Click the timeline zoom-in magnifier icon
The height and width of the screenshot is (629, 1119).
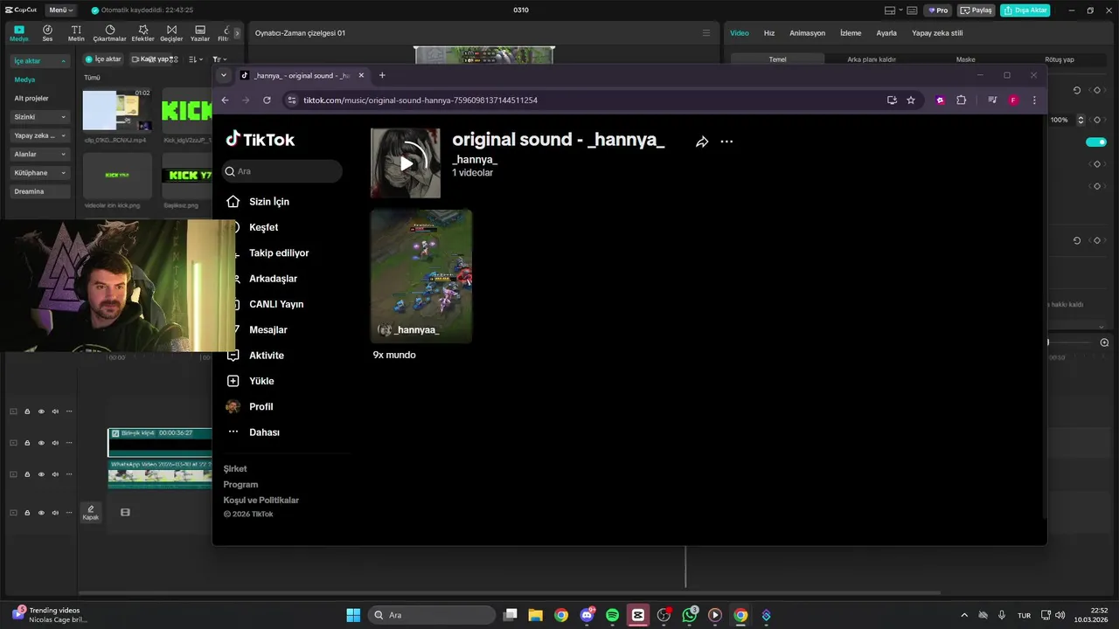coord(1104,342)
